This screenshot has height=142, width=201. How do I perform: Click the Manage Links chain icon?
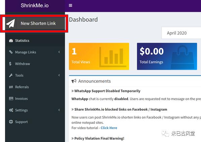click(11, 52)
